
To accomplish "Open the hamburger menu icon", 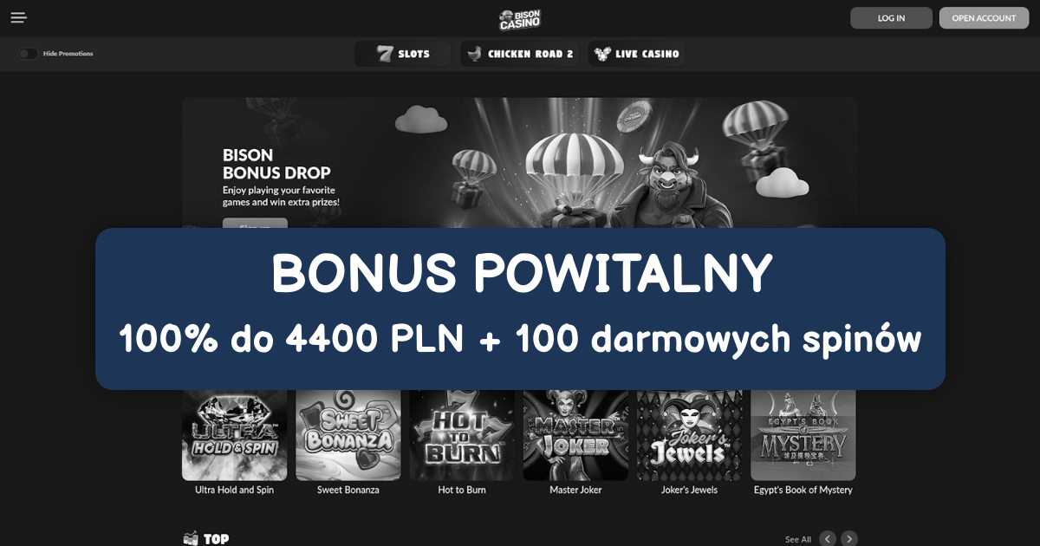I will 19,17.
